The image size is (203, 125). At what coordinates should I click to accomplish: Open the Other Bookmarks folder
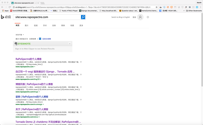194,10
